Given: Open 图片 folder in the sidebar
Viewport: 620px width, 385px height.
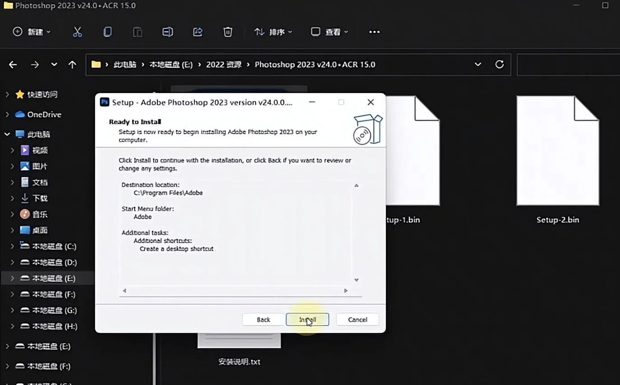Looking at the screenshot, I should pyautogui.click(x=40, y=166).
